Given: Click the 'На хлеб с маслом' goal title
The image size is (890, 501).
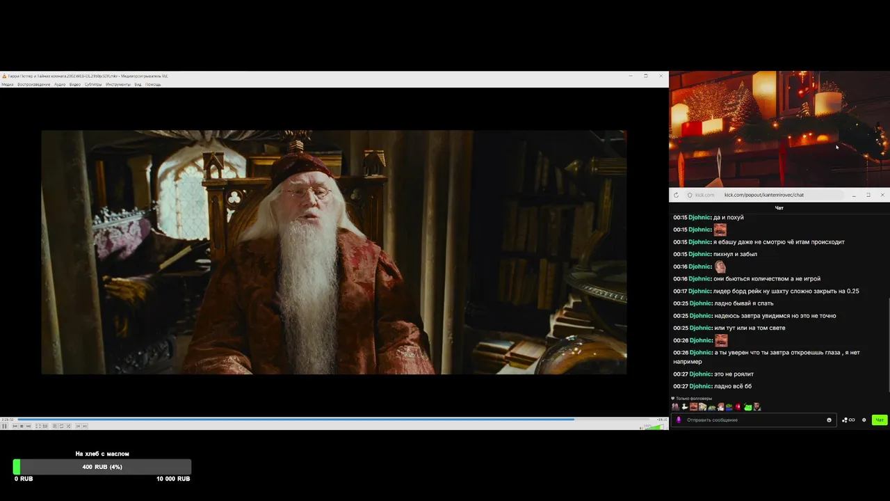Looking at the screenshot, I should 102,454.
